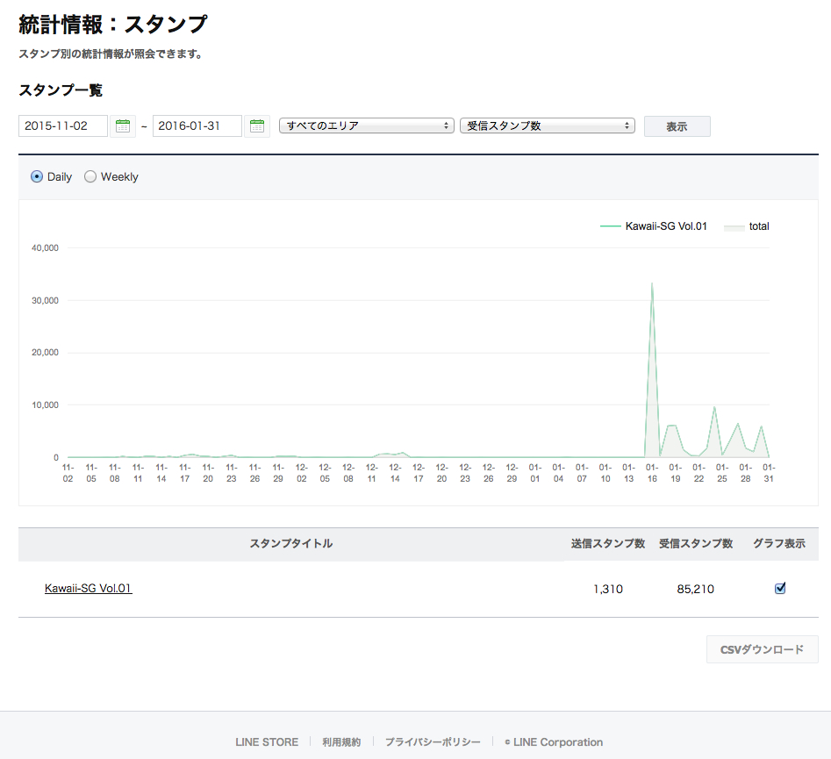This screenshot has width=831, height=759.
Task: Toggle the total series in chart legend
Action: (747, 226)
